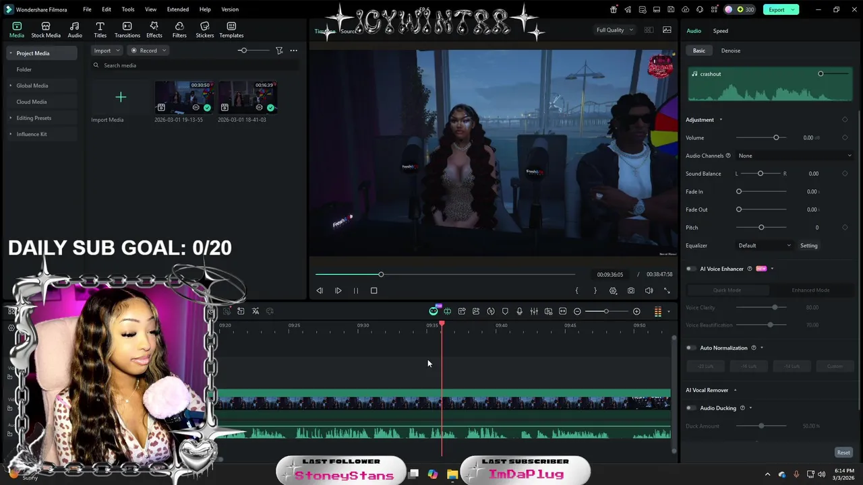Expand the Influence Kit tree item
The image size is (863, 485).
click(x=10, y=134)
